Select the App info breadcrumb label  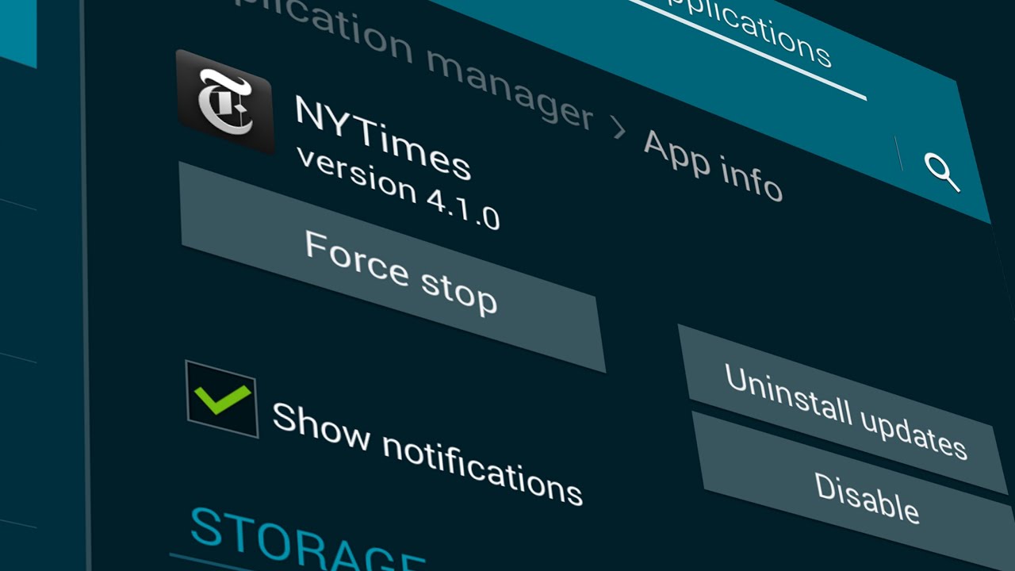pyautogui.click(x=712, y=165)
